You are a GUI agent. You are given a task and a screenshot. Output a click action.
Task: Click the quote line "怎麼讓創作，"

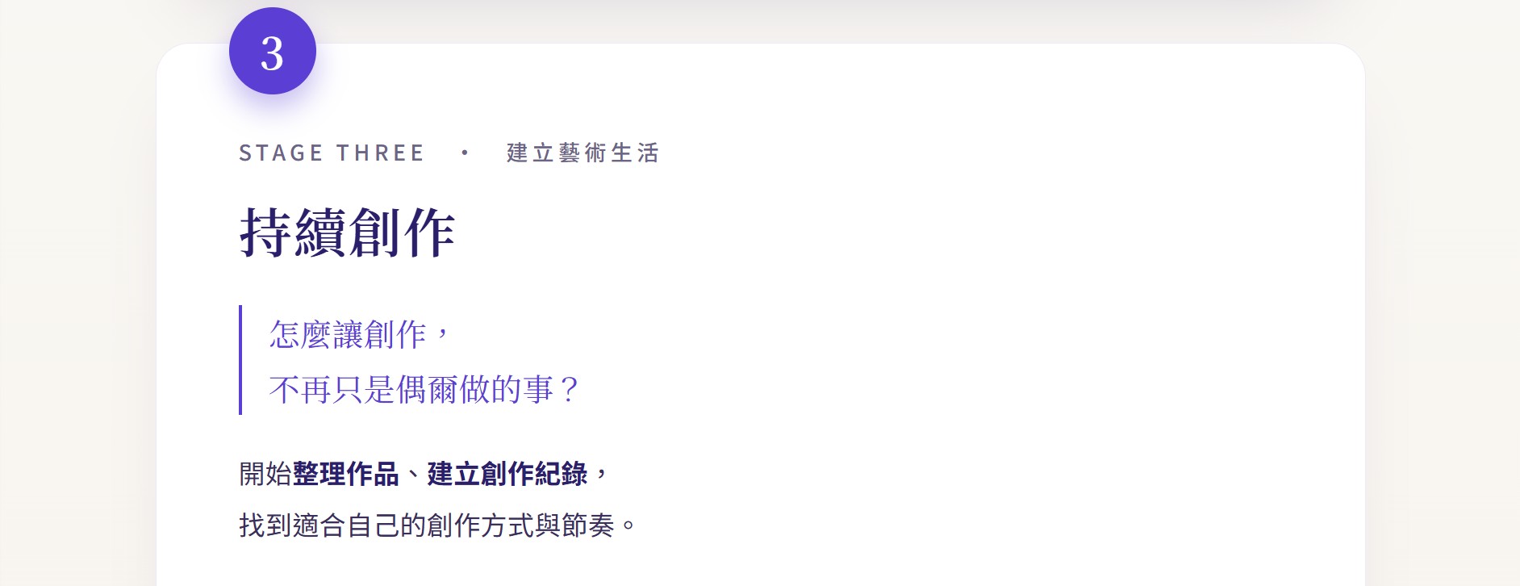tap(360, 333)
